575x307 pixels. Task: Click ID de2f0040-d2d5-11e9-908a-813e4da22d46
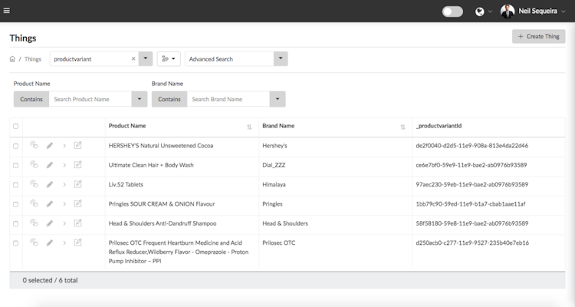click(x=472, y=146)
